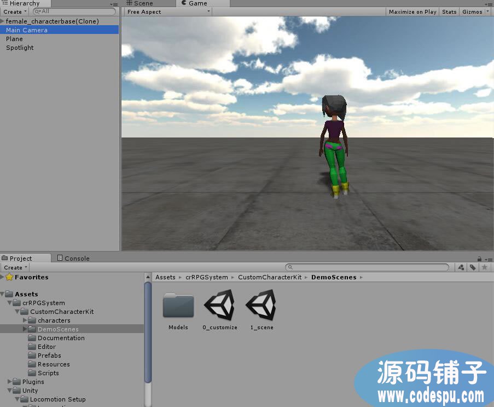The width and height of the screenshot is (494, 407).
Task: Click the Project search field
Action: [367, 267]
